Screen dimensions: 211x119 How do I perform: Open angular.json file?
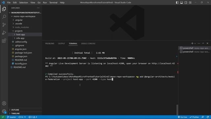pyautogui.click(x=25, y=49)
